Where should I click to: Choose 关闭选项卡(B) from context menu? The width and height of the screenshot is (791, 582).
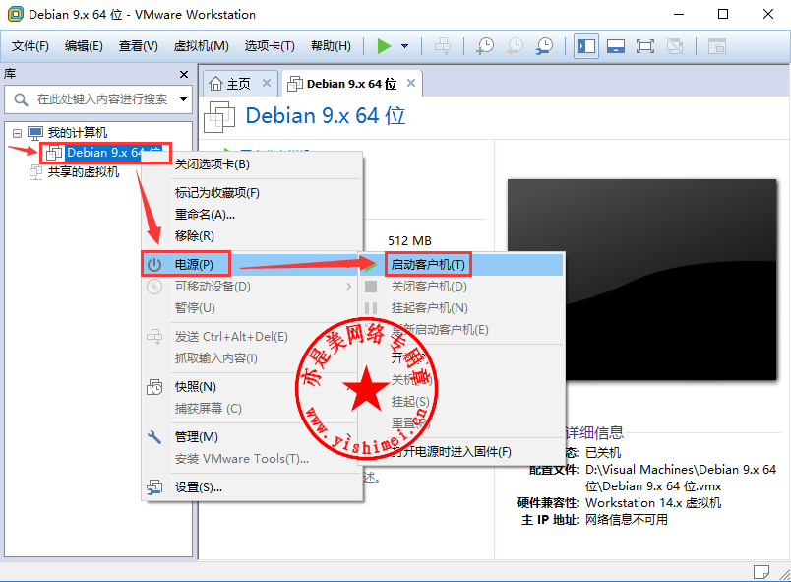coord(252,164)
